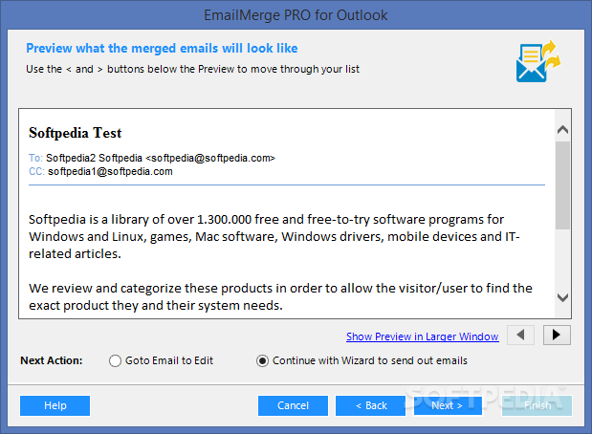Click the EmailMerge envelope icon
The width and height of the screenshot is (592, 434).
pyautogui.click(x=538, y=61)
